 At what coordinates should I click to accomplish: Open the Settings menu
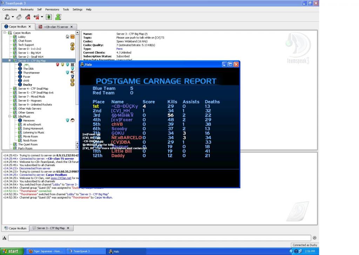pyautogui.click(x=77, y=9)
